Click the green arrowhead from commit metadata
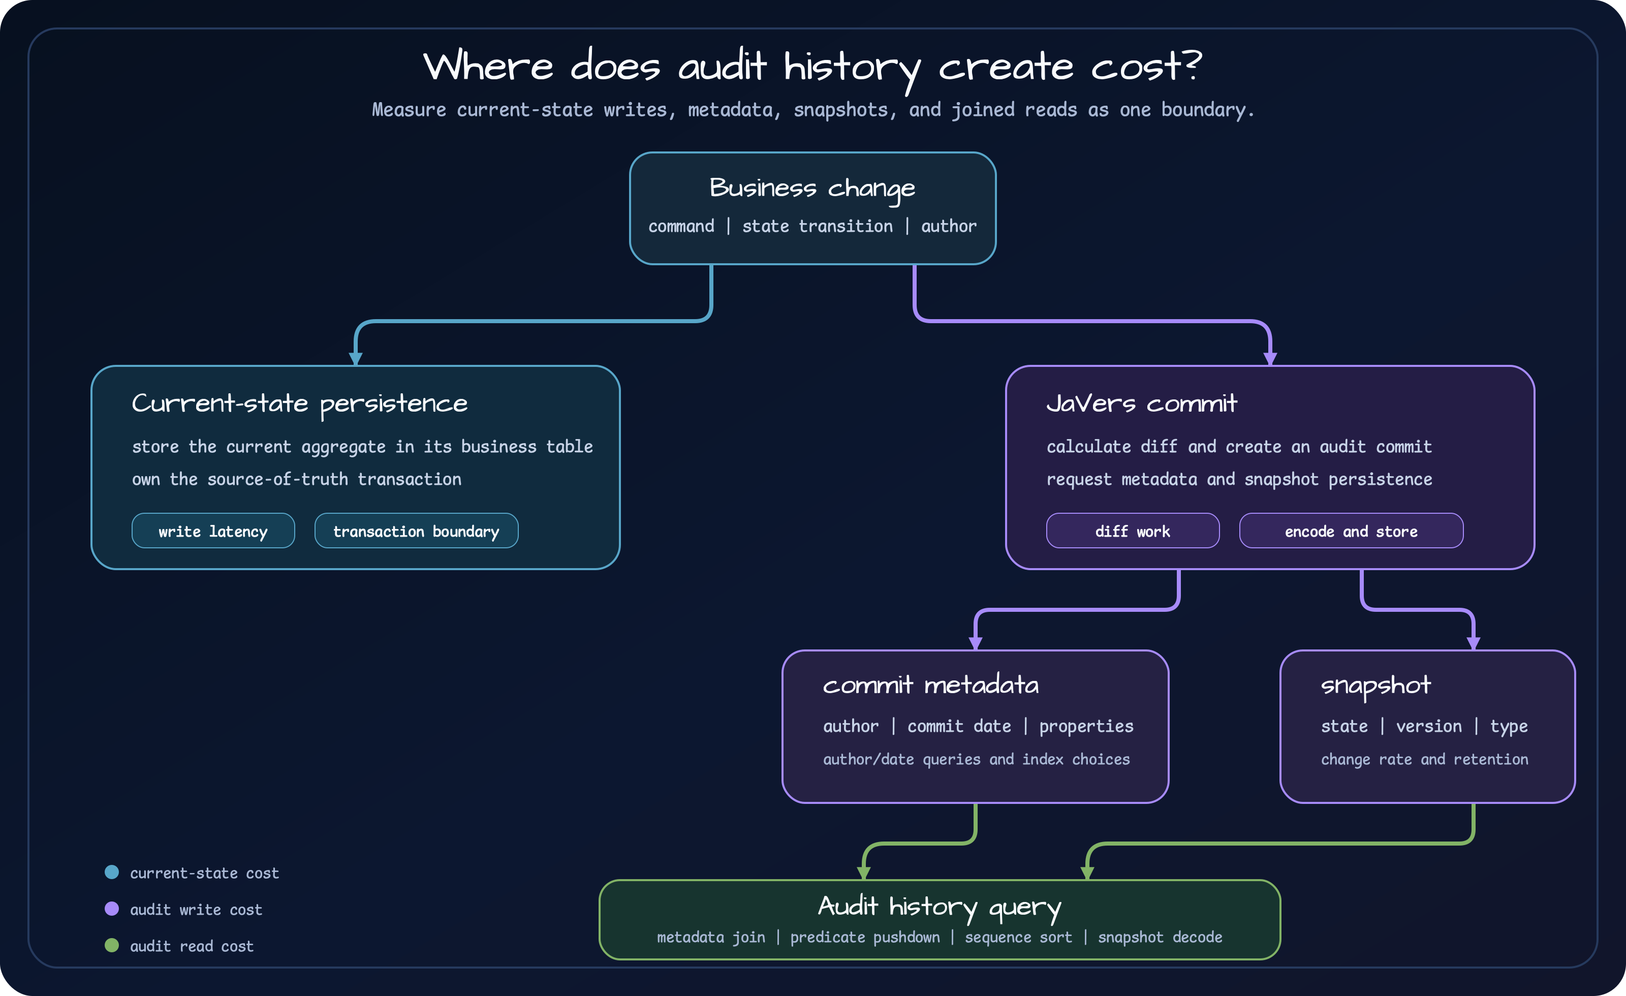Screen dimensions: 1626x996 point(864,873)
